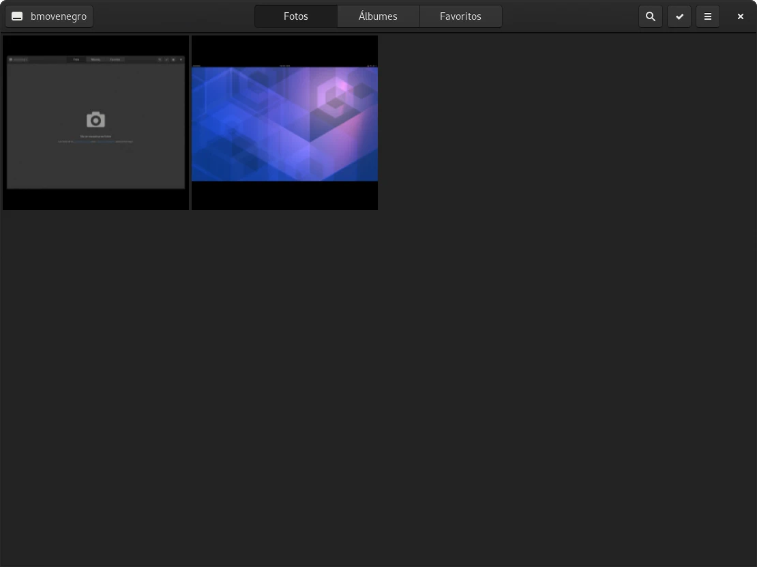Screen dimensions: 757x567
Task: Switch to the Favoritos tab
Action: point(460,16)
